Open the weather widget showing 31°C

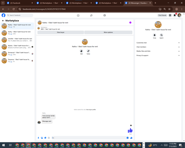153,145
